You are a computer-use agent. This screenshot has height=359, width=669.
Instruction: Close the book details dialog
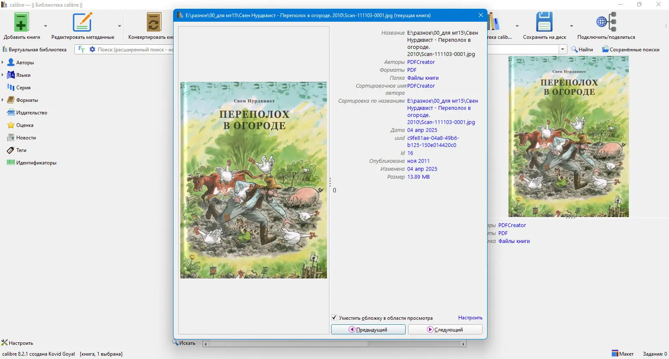(481, 15)
